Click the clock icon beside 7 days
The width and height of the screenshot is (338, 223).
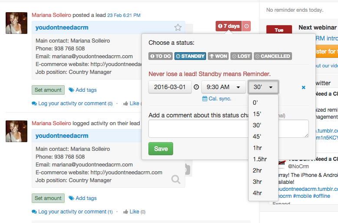click(246, 26)
